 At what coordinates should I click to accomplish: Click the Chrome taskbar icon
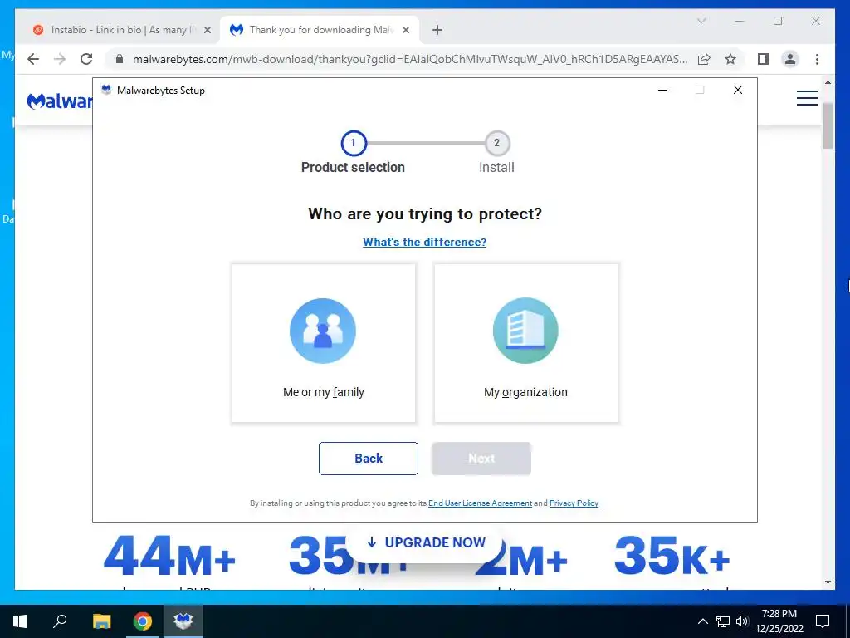143,621
